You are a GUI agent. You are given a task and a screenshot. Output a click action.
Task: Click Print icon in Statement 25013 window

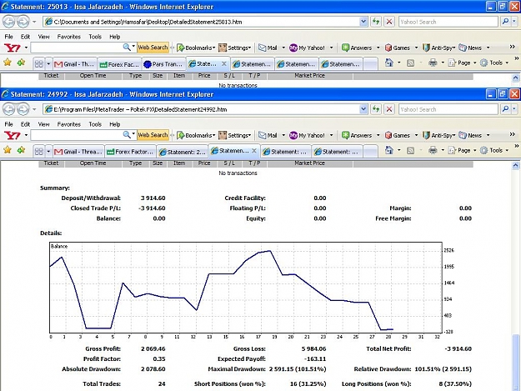[x=433, y=63]
